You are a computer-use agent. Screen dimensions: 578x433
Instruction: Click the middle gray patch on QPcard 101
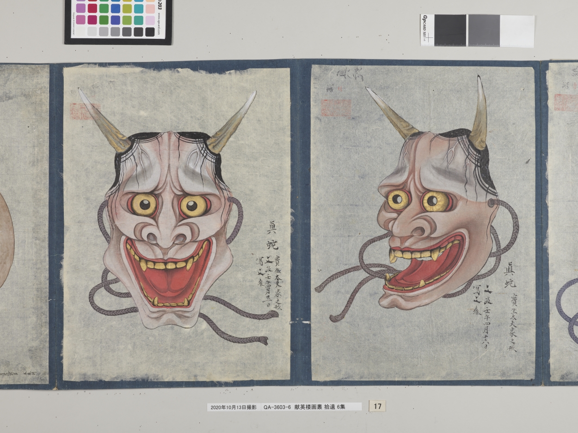pos(484,30)
